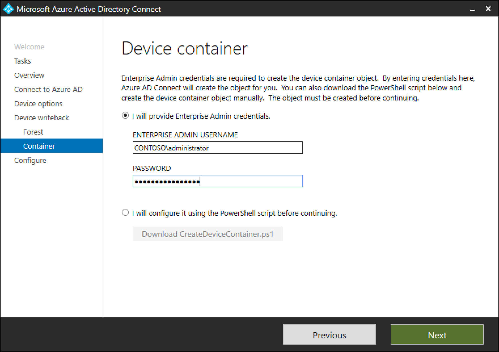Click the Forest sub-step

(x=33, y=132)
